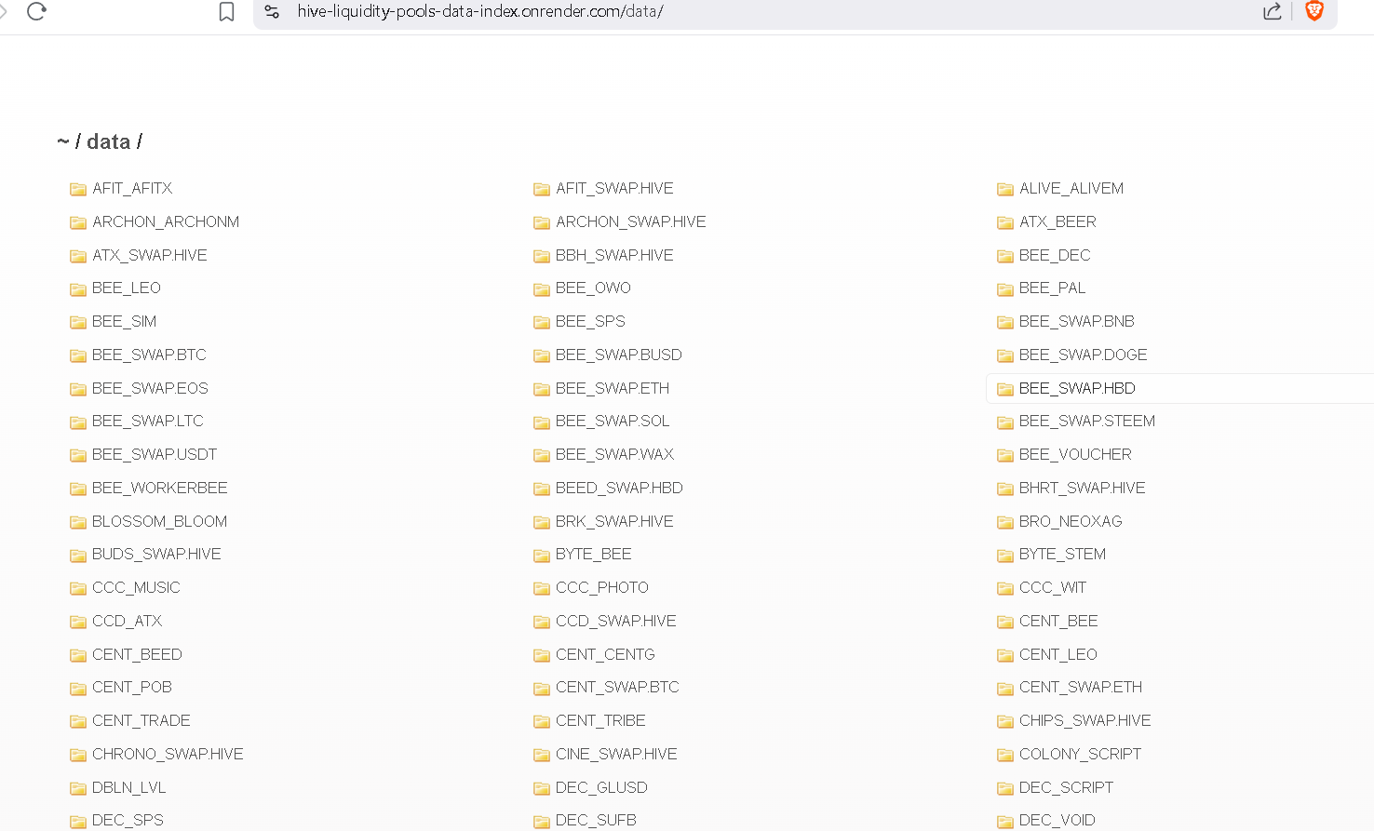Click folder icon beside CENT_LEO
Image resolution: width=1374 pixels, height=831 pixels.
1005,655
